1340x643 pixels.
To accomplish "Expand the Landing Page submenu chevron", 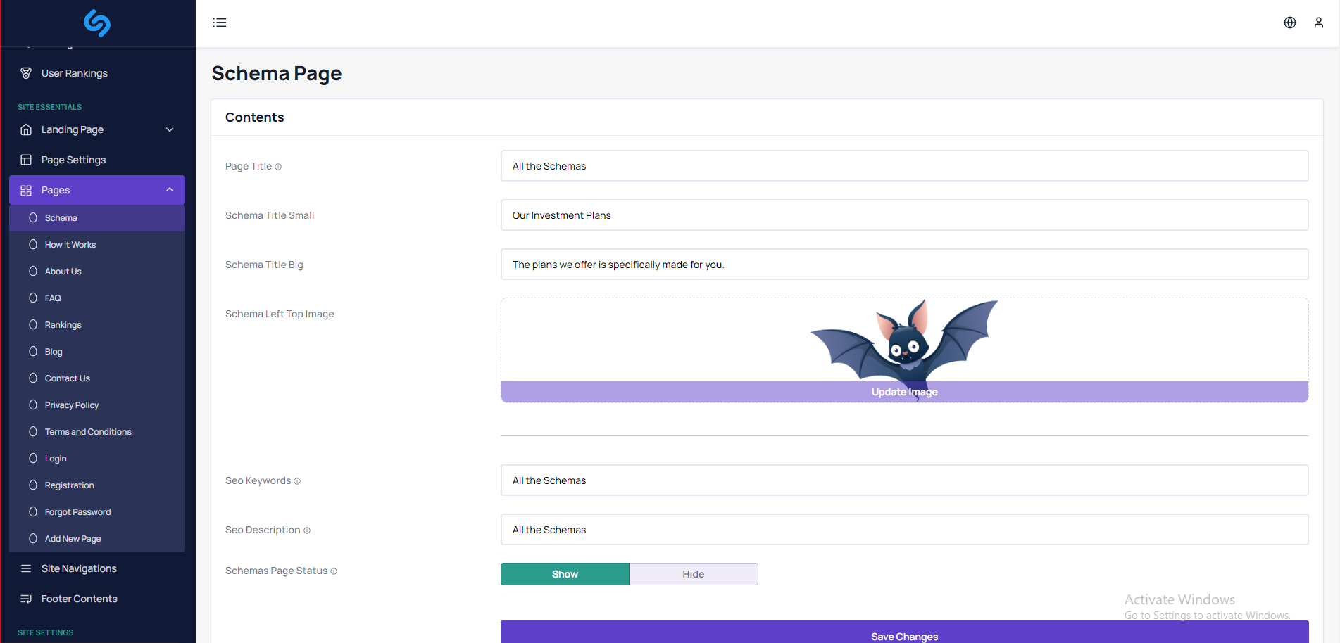I will click(x=170, y=129).
